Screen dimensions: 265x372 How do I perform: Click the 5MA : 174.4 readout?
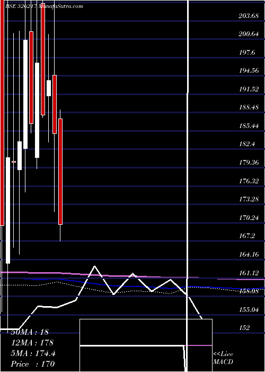tap(33, 353)
